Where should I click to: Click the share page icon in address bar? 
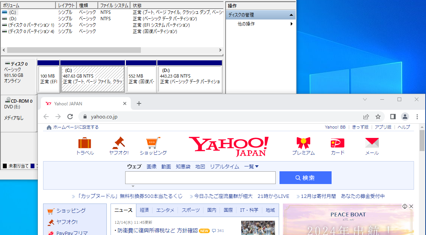pyautogui.click(x=366, y=117)
